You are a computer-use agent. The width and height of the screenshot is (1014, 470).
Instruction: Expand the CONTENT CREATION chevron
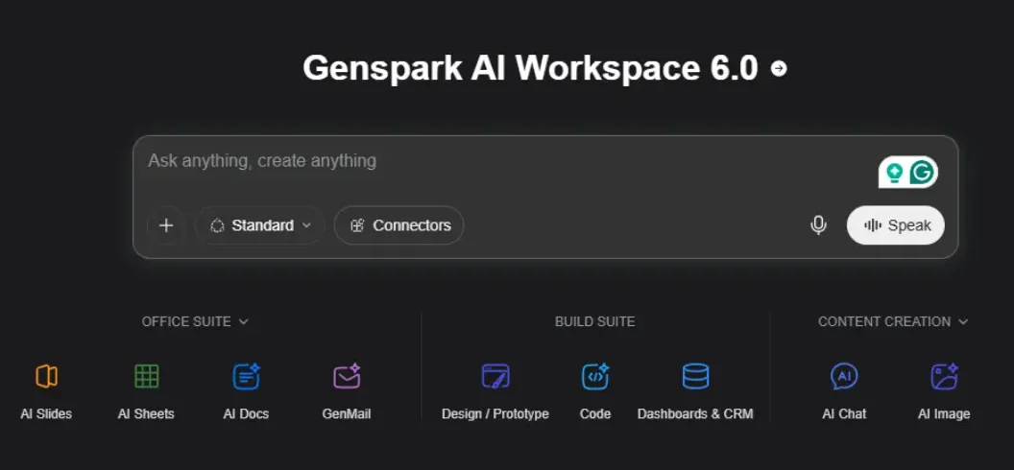(963, 321)
